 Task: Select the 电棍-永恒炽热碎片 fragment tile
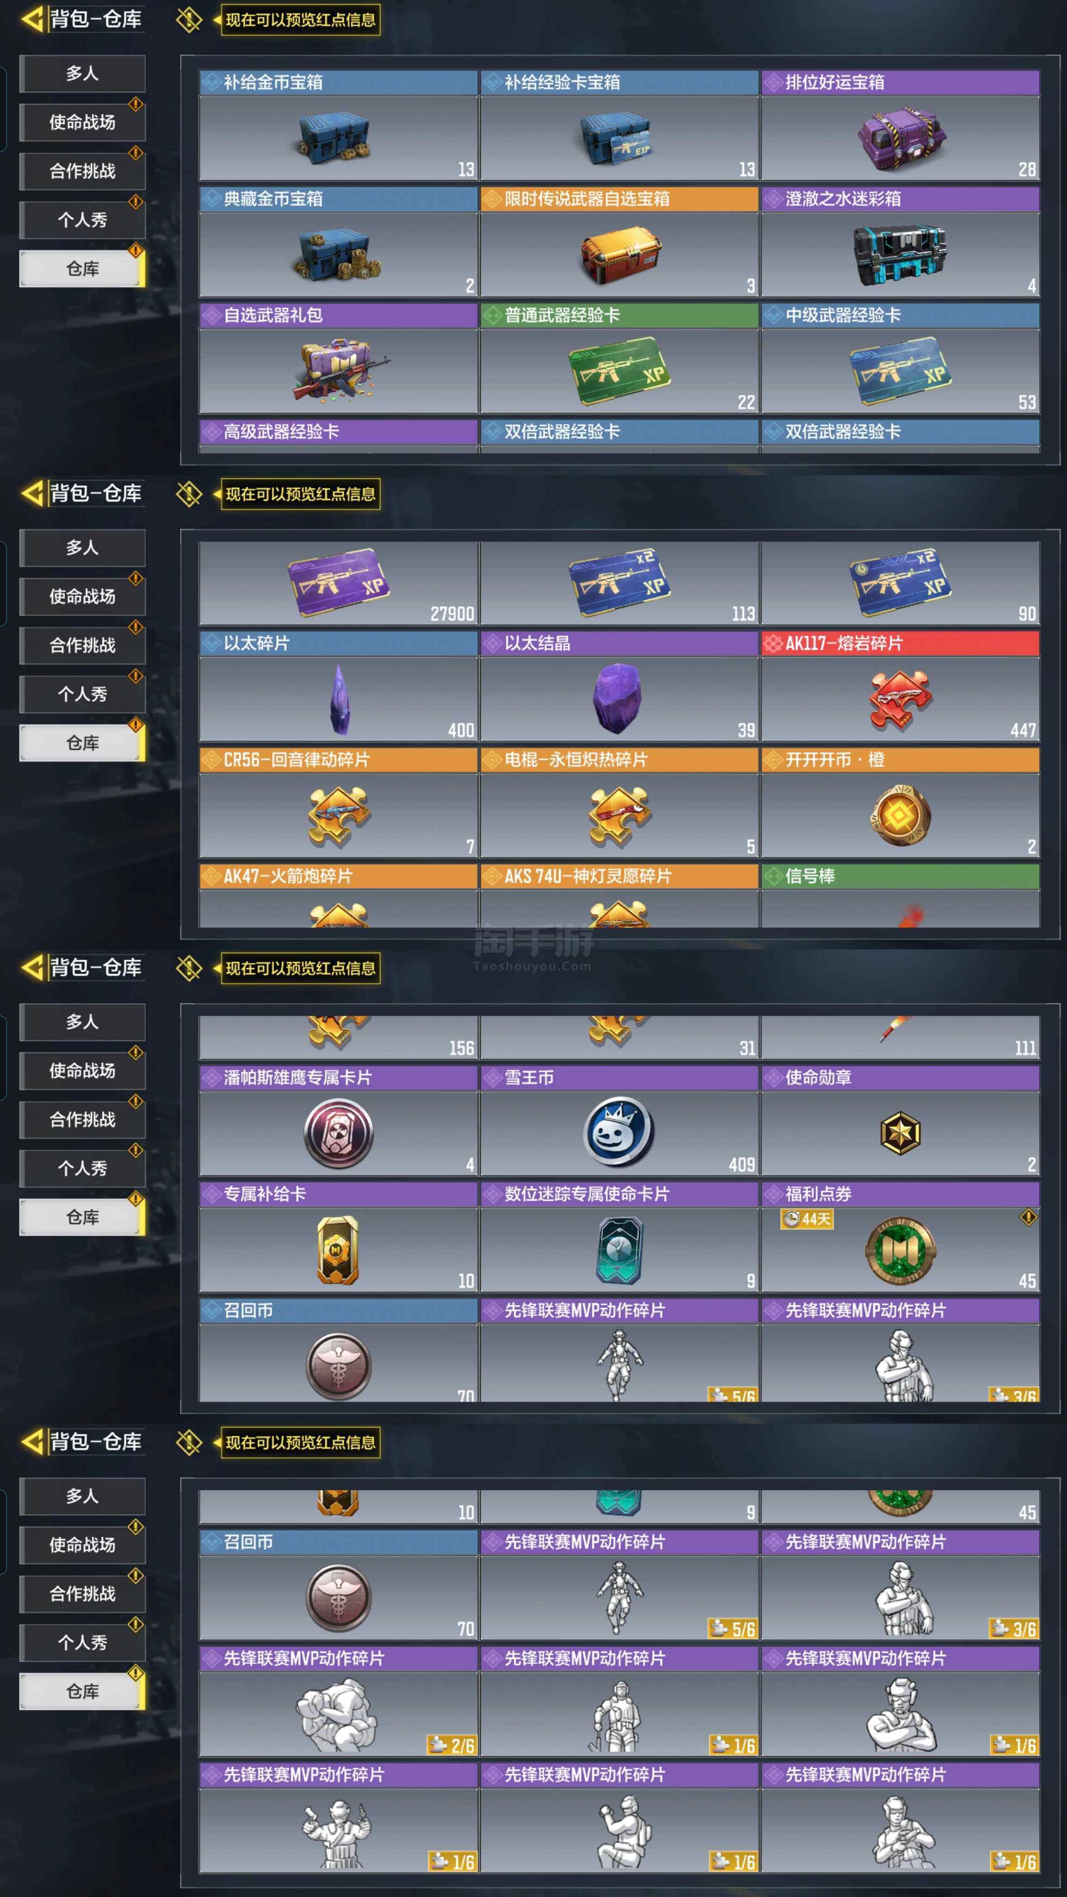tap(619, 803)
